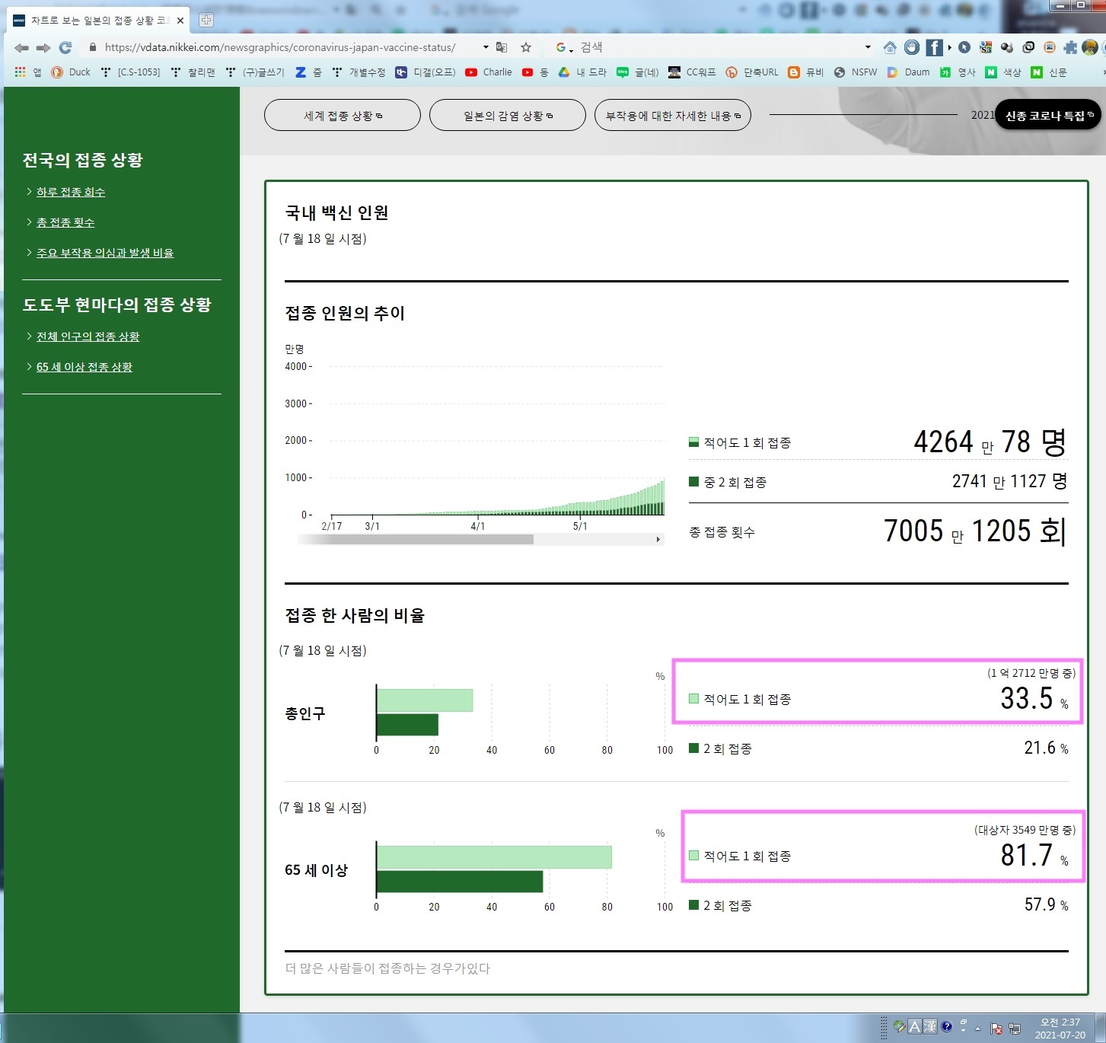Reload the page with the refresh icon
The width and height of the screenshot is (1106, 1043).
65,48
